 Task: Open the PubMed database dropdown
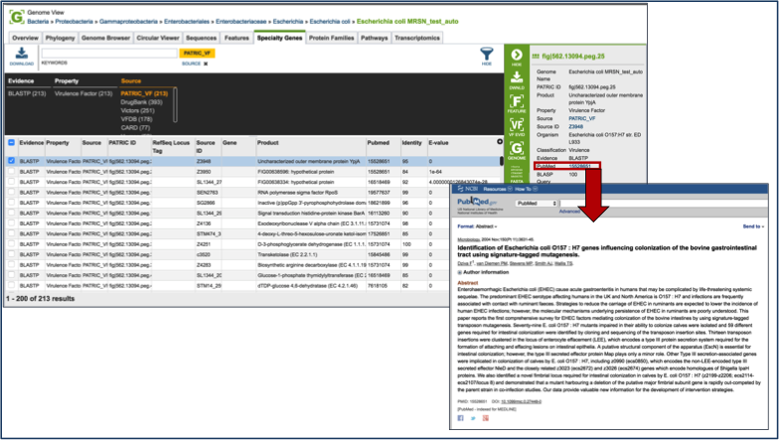[536, 203]
